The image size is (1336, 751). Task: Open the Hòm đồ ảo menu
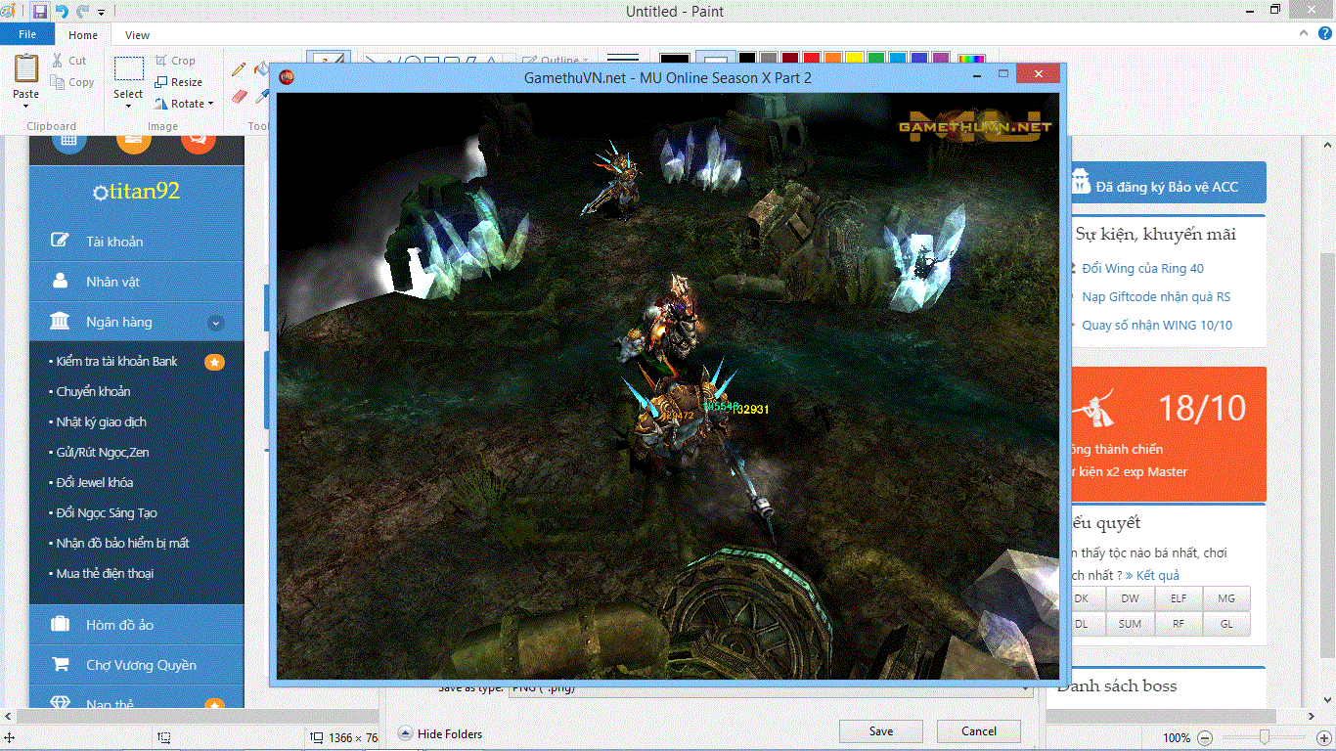click(136, 625)
